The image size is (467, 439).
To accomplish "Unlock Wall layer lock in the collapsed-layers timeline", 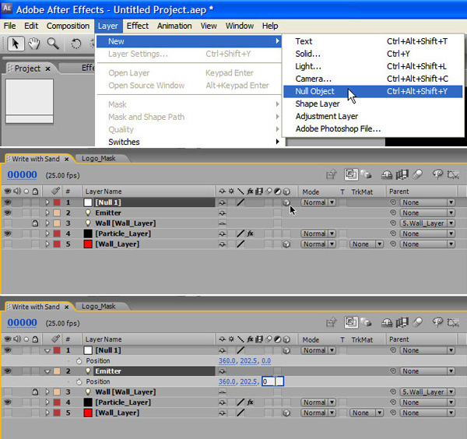I will pyautogui.click(x=35, y=223).
